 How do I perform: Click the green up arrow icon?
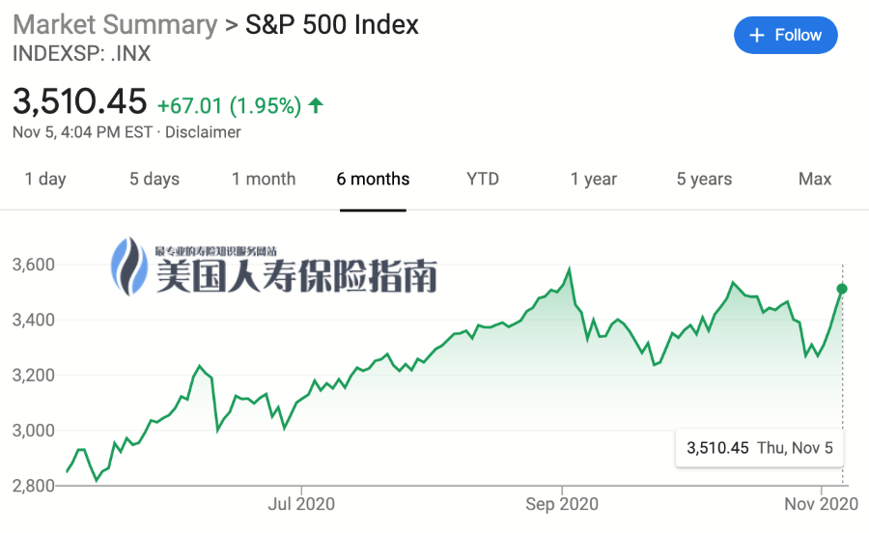316,105
